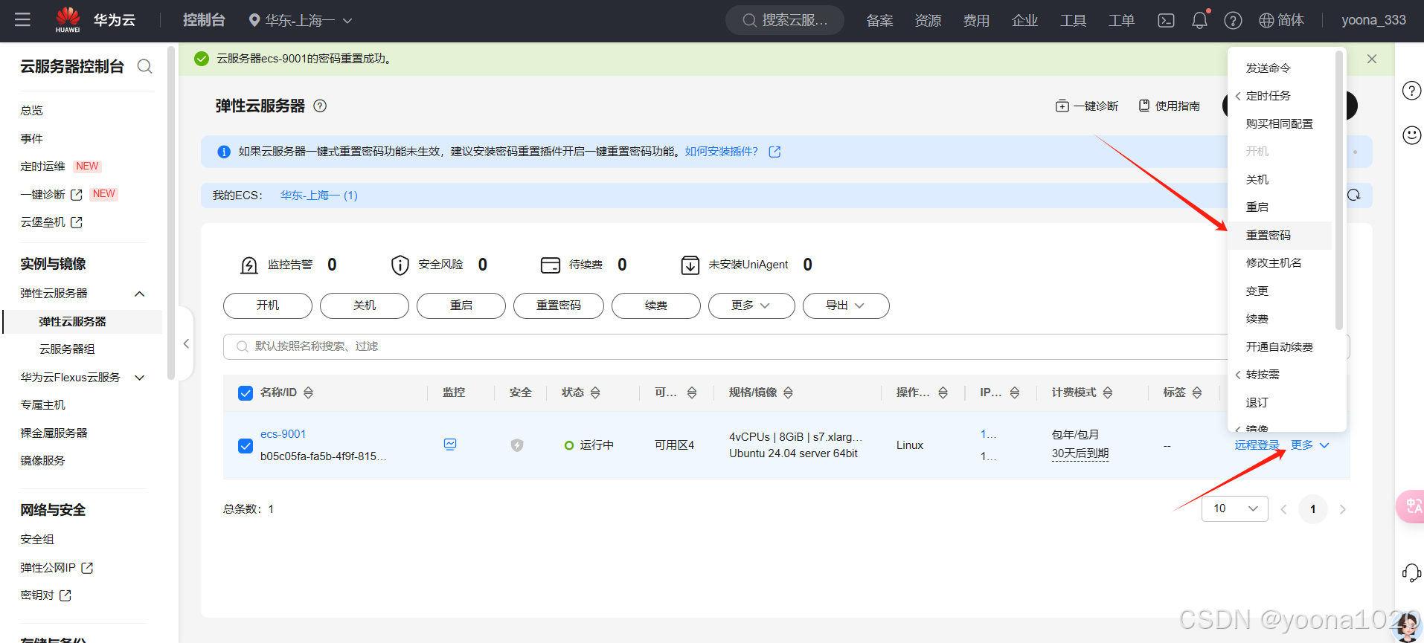Click the smiley feedback icon
This screenshot has width=1424, height=643.
1411,135
